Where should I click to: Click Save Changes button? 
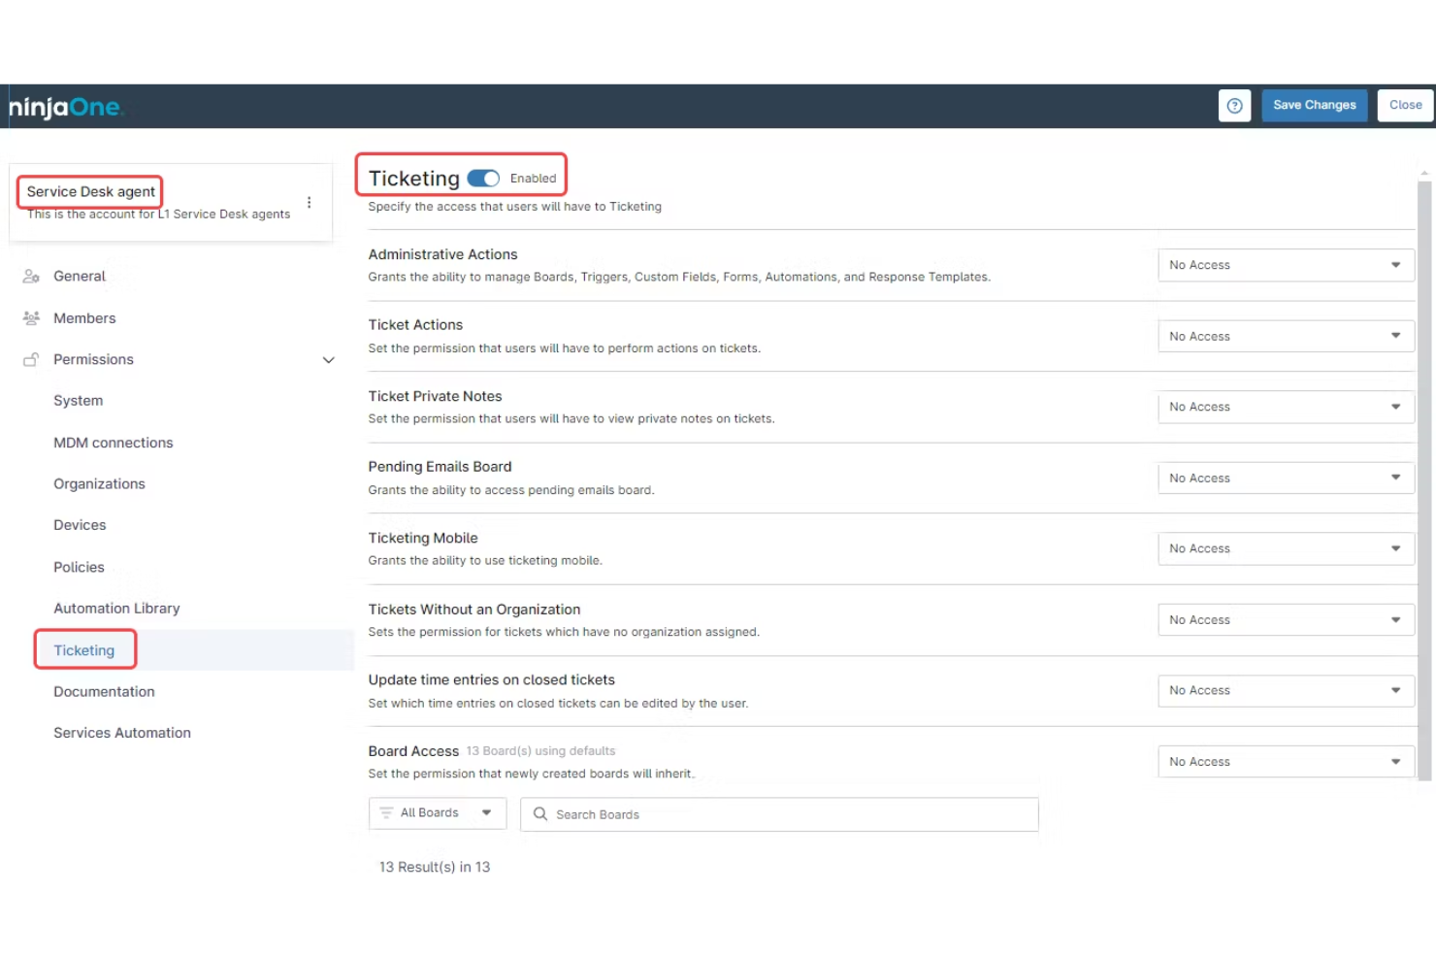[x=1315, y=106]
